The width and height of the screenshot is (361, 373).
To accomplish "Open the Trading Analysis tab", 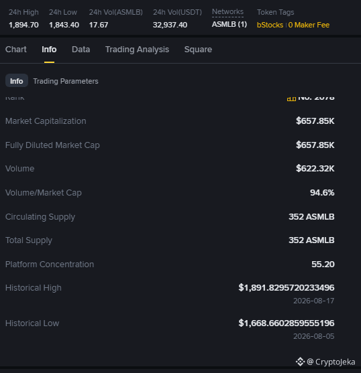I will pyautogui.click(x=137, y=50).
